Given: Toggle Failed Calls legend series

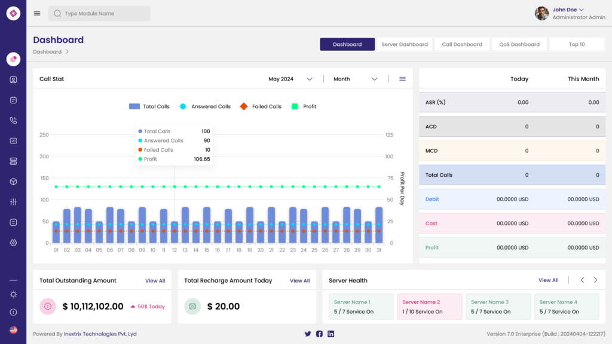Looking at the screenshot, I should [261, 106].
